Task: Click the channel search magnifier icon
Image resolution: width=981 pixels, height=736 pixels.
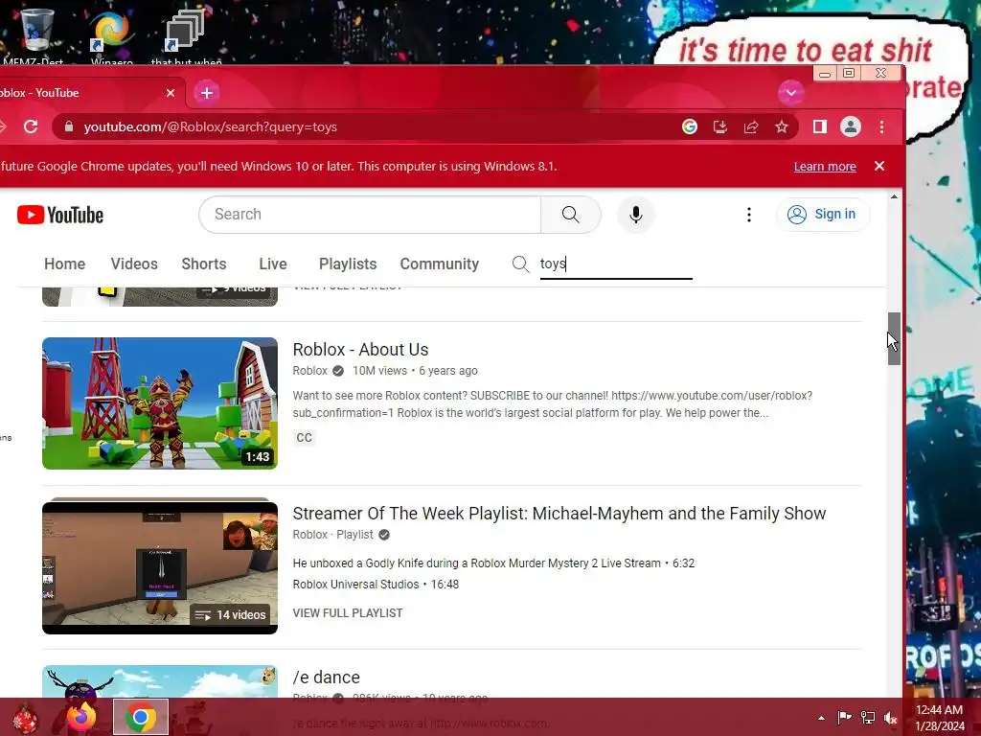Action: click(520, 264)
